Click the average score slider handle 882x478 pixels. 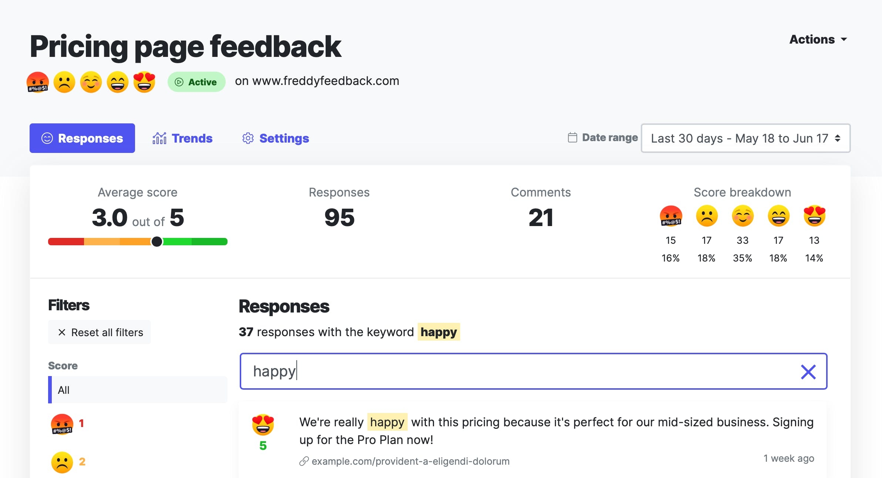click(x=157, y=242)
